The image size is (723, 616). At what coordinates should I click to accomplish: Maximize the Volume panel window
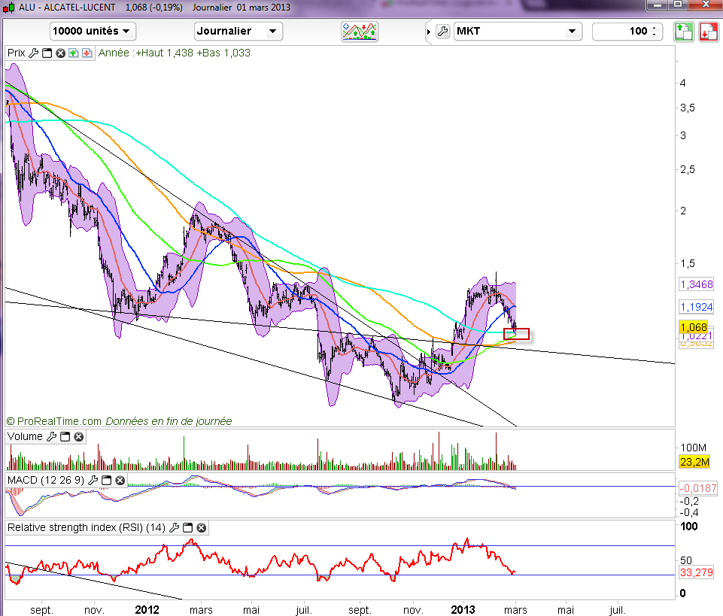(65, 436)
